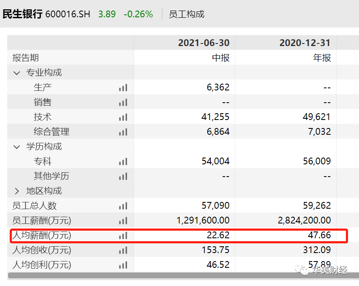Screen dimensions: 359x286
Task: Select the 专业构成 section label
Action: point(44,73)
